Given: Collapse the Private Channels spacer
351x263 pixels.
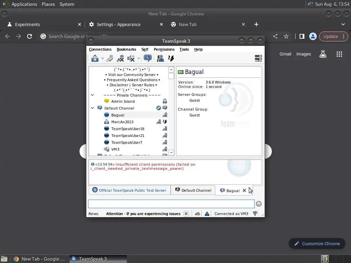Looking at the screenshot, I should point(92,95).
